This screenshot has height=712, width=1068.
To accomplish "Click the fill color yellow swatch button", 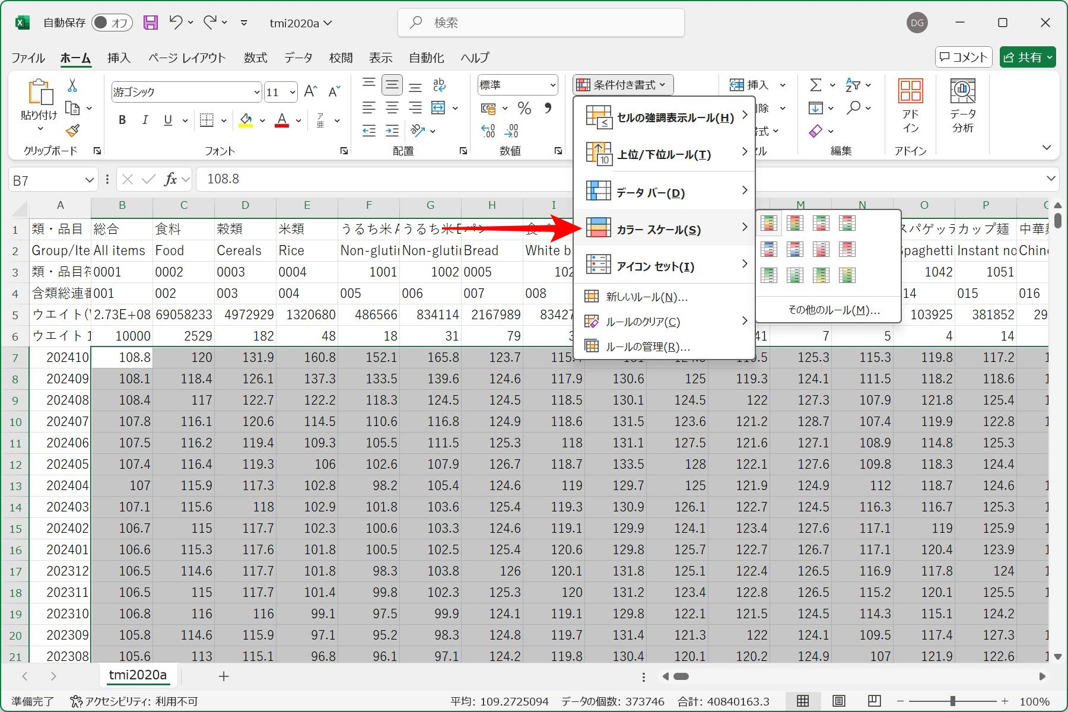I will (246, 120).
